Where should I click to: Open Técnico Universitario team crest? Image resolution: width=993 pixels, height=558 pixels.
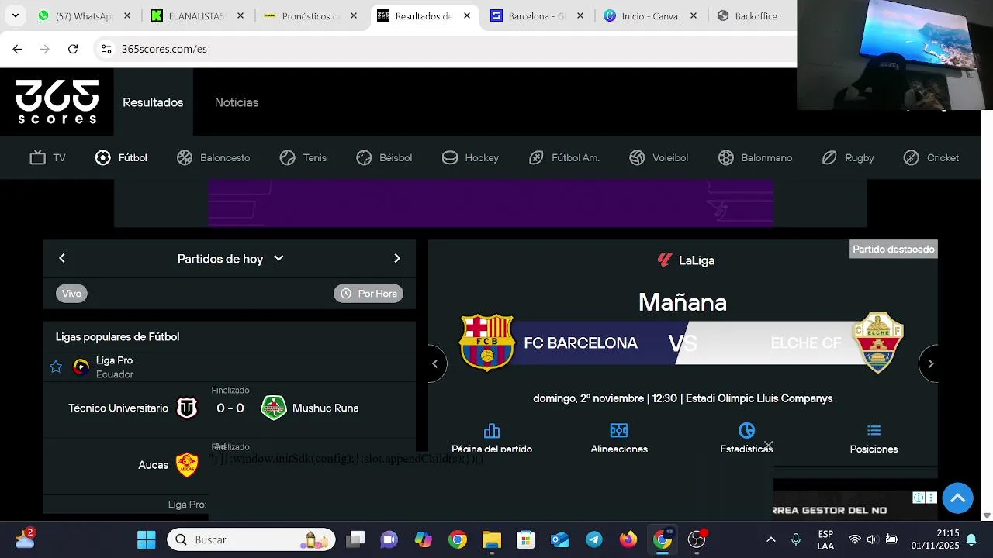point(187,408)
